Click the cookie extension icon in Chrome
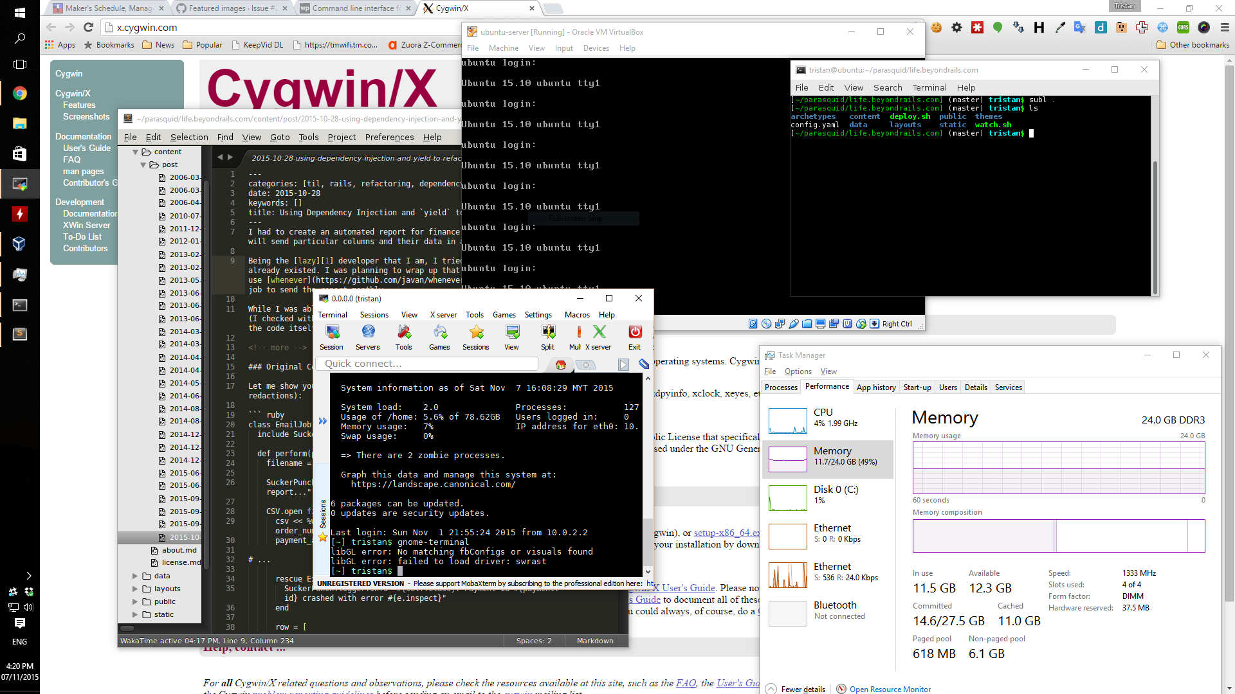 tap(937, 28)
